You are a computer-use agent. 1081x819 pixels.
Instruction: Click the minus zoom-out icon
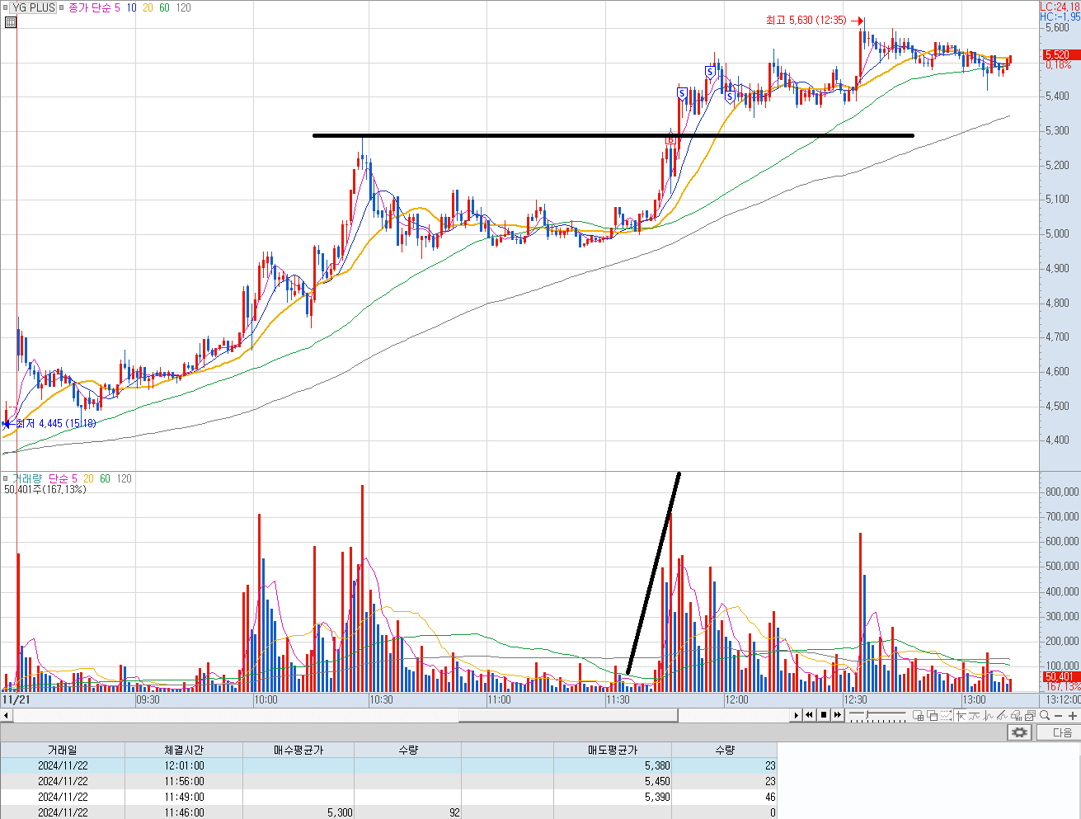[x=1058, y=716]
